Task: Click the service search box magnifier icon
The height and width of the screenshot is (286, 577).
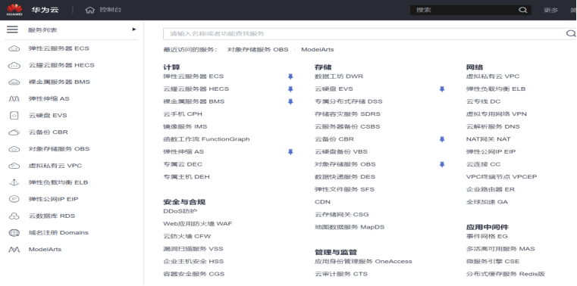Action: click(x=571, y=34)
